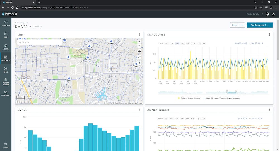
Task: Expand the map to fullscreen
Action: tap(139, 57)
